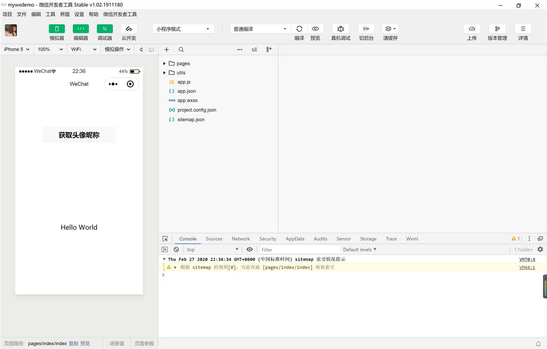Open the 普通编译 compile mode dropdown
The width and height of the screenshot is (547, 349).
point(260,29)
